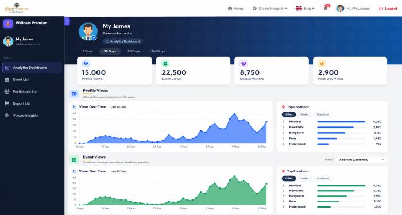Select Countries in Profile Views Top Locations
Viewport: 402px width, 215px height.
[323, 114]
